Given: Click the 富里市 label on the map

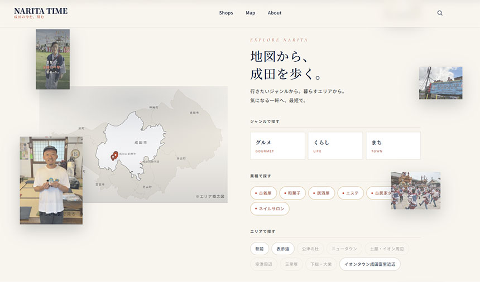Looking at the screenshot, I should click(100, 184).
